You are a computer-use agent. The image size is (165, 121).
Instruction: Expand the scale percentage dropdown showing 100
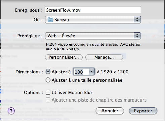pos(84,72)
